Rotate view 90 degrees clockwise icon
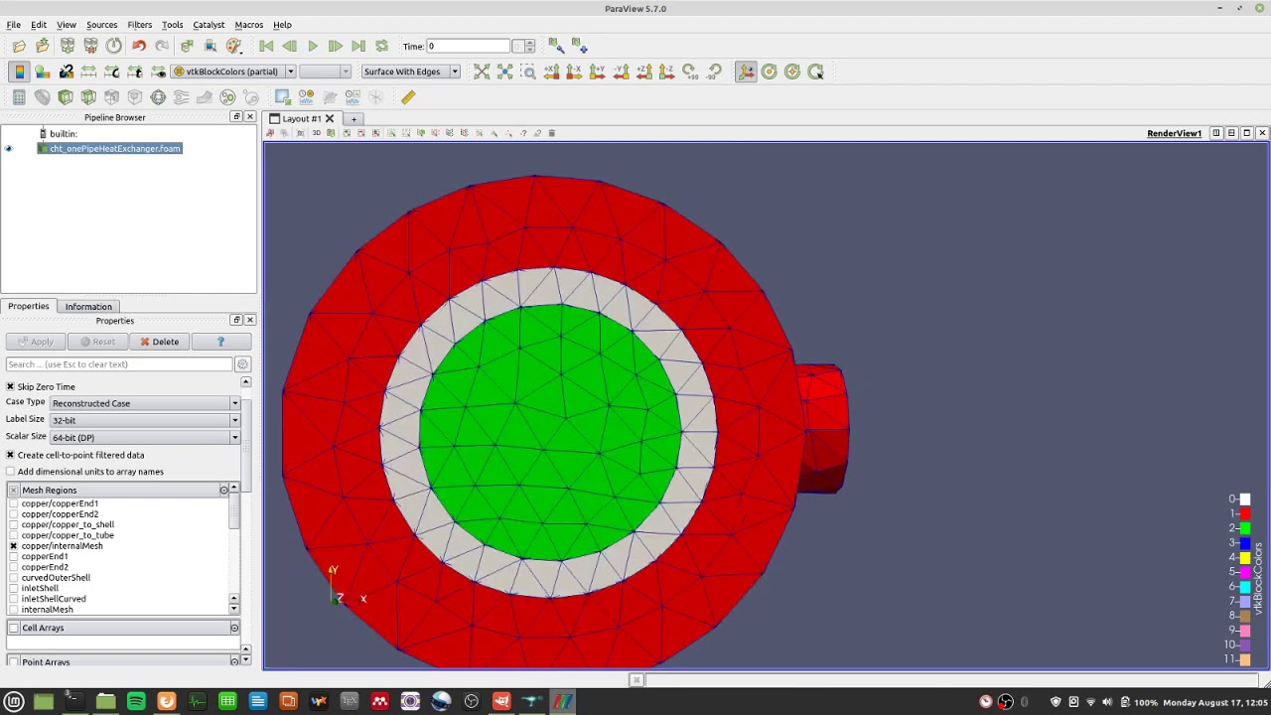This screenshot has height=715, width=1271. click(x=689, y=71)
